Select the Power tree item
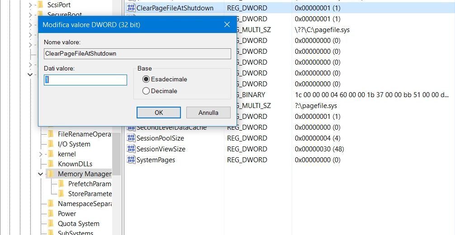This screenshot has height=235, width=455. [x=67, y=213]
